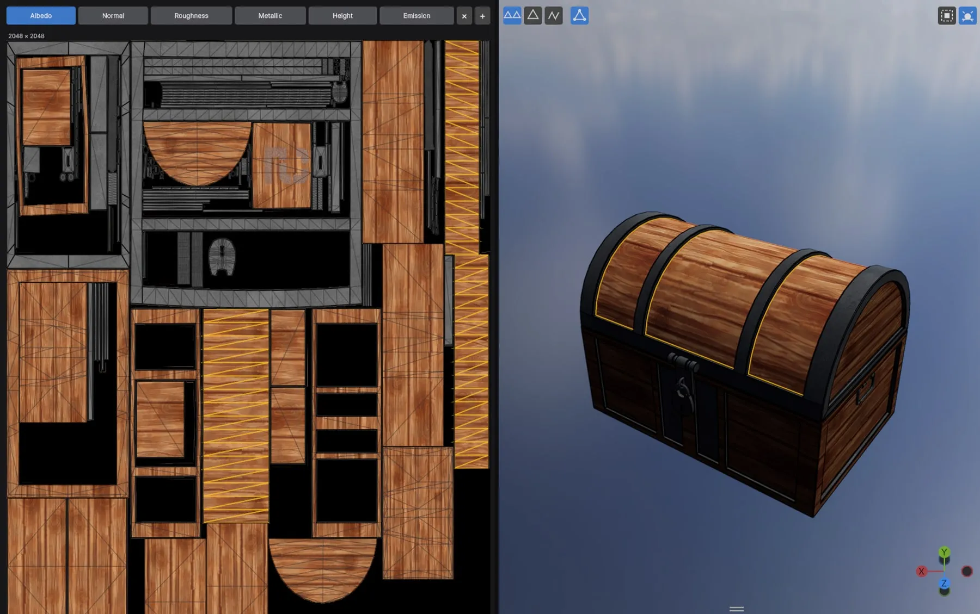Close the current texture tab with X
The width and height of the screenshot is (980, 614).
pyautogui.click(x=464, y=16)
